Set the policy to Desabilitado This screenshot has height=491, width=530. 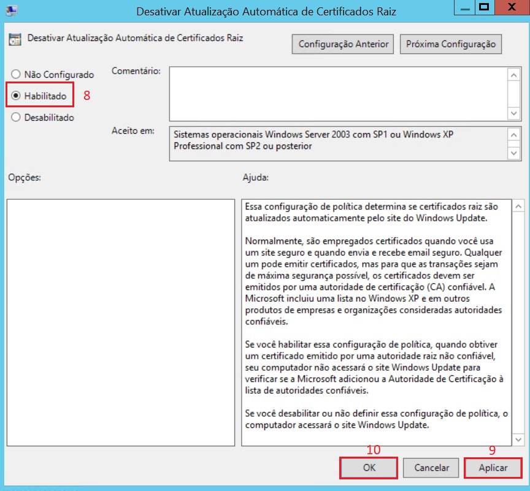pyautogui.click(x=17, y=117)
